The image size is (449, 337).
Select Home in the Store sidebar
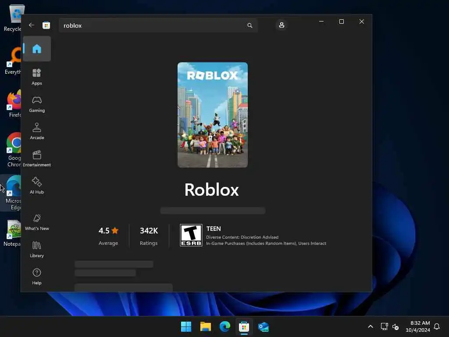click(x=37, y=49)
